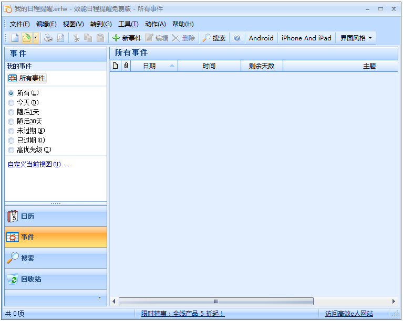This screenshot has width=403, height=321.
Task: Open the 日历 calendar panel
Action: click(55, 216)
